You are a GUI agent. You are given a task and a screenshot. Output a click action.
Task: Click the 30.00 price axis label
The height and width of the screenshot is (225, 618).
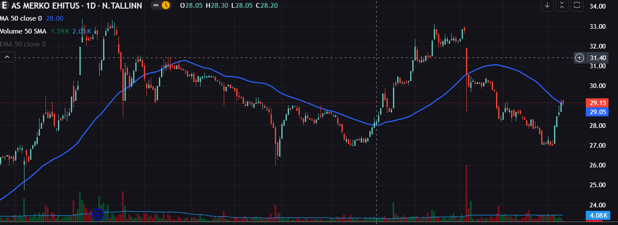pos(598,86)
